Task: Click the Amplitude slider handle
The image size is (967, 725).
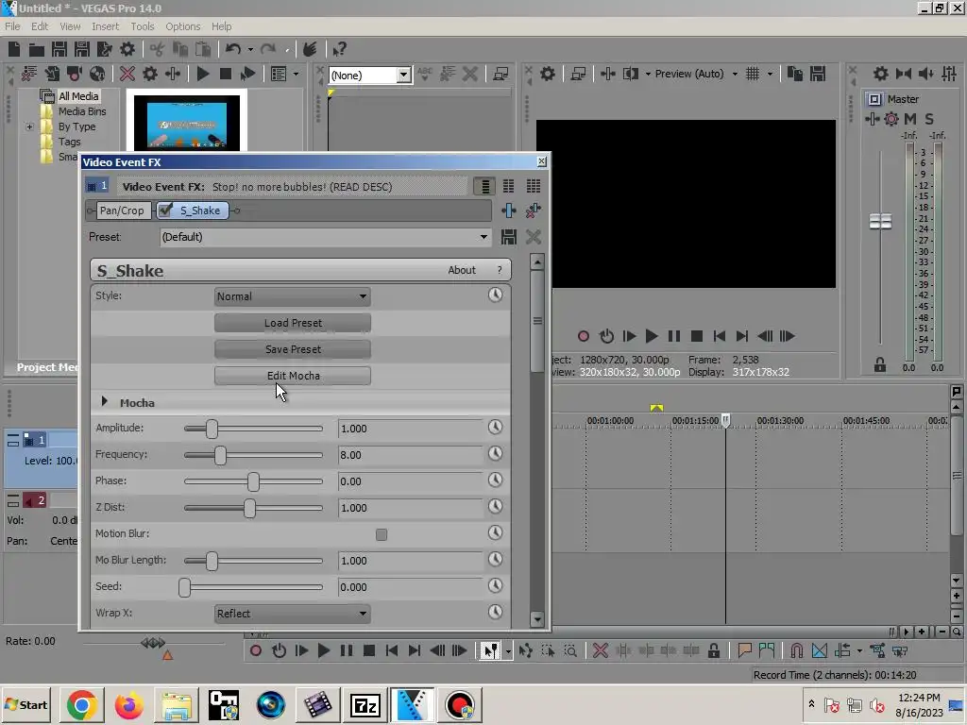Action: (x=212, y=429)
